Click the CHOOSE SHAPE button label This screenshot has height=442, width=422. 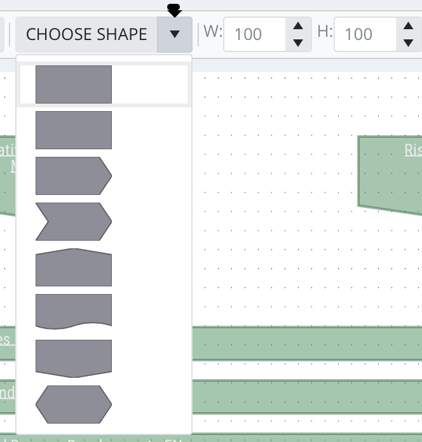86,34
